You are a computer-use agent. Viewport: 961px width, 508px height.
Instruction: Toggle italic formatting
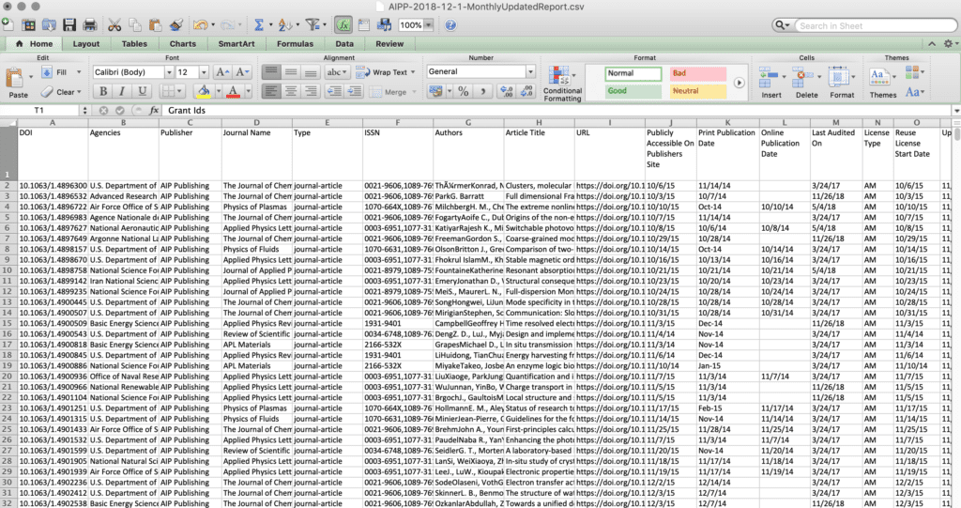point(122,91)
